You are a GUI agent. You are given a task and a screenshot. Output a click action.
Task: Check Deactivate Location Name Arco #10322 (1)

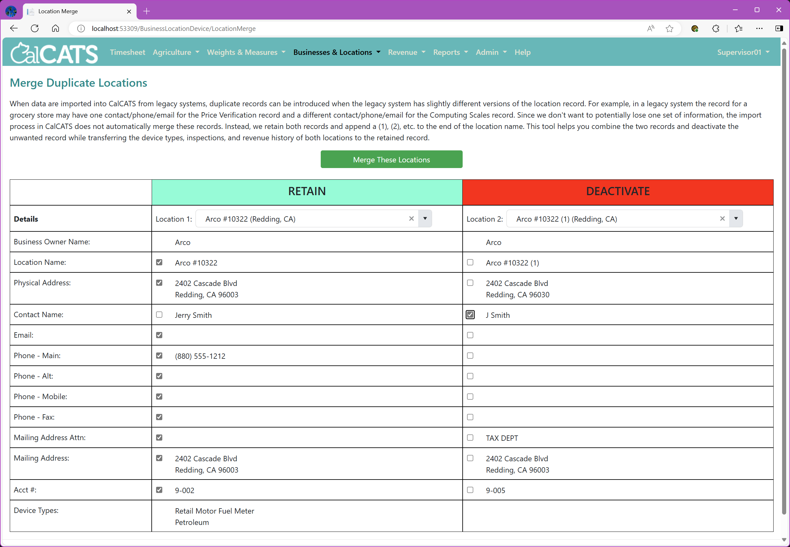pyautogui.click(x=470, y=262)
